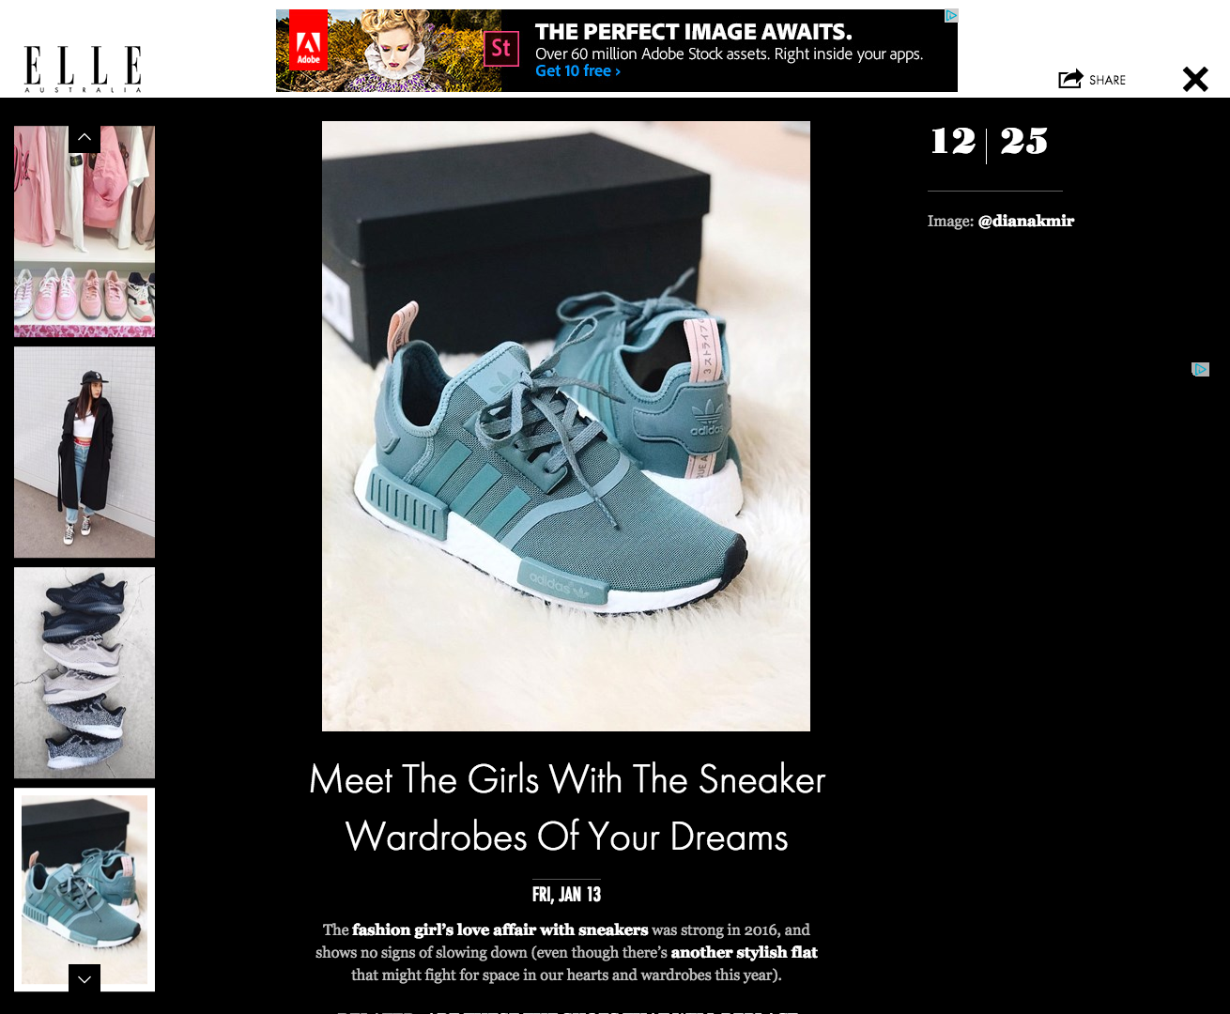The image size is (1230, 1014).
Task: Click the AdChoices icon on banner ad
Action: (951, 15)
